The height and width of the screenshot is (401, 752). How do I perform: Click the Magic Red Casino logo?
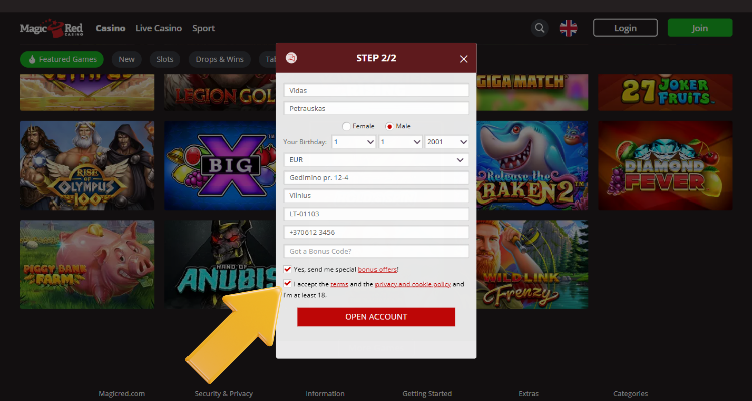(x=51, y=28)
